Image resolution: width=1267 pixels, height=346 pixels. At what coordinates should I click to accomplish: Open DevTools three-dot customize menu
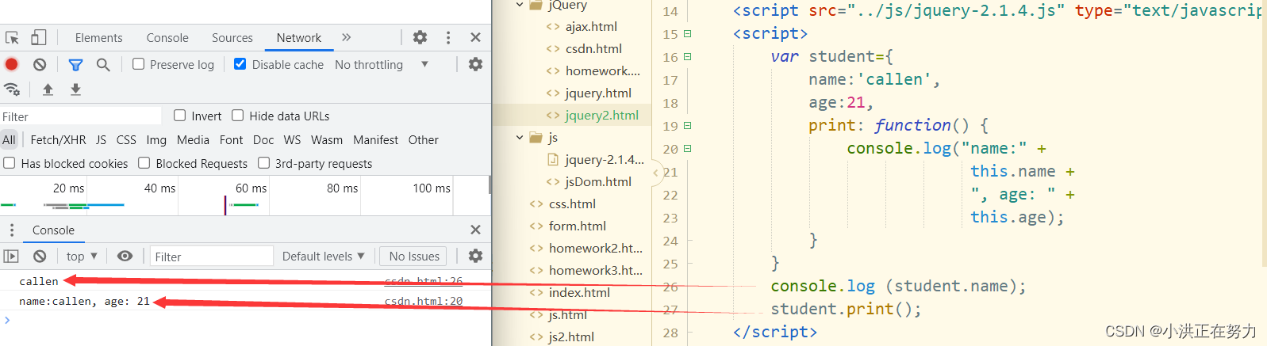click(448, 37)
